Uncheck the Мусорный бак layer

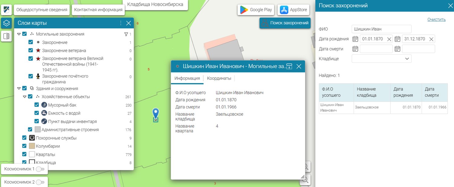(37, 105)
